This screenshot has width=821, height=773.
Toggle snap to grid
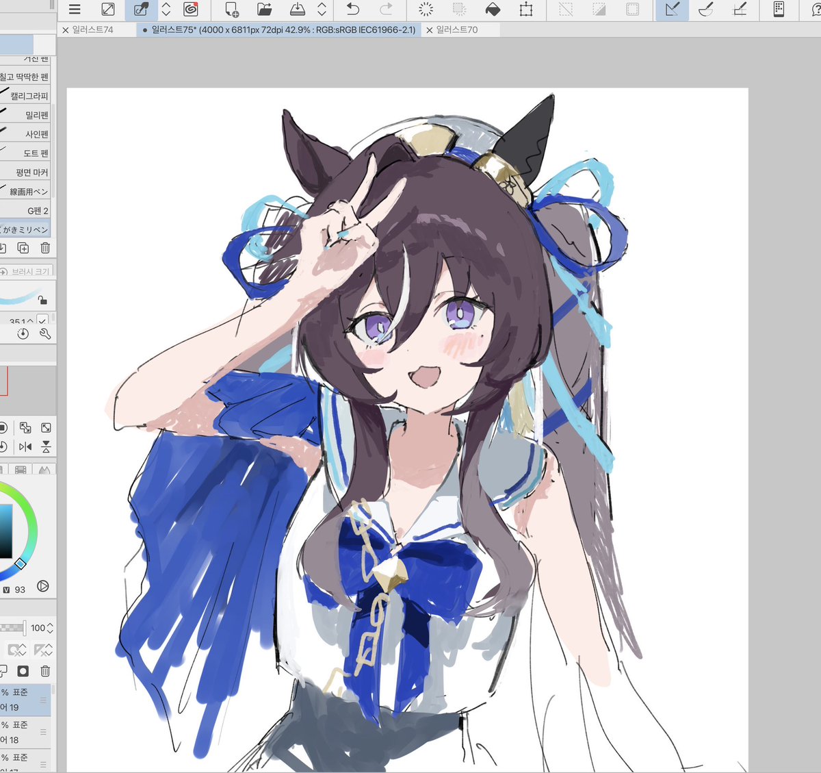740,10
